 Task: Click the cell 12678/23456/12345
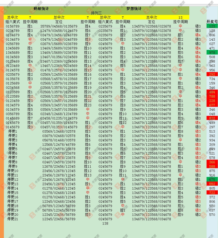59,166
